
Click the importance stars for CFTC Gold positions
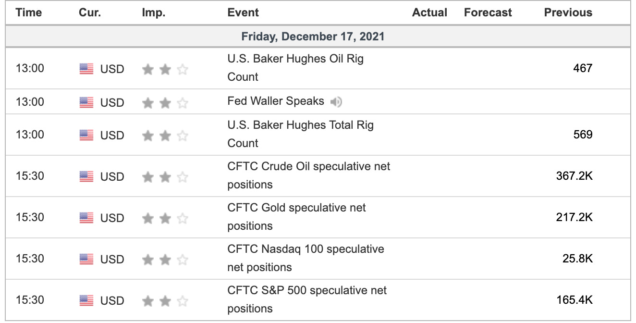click(x=165, y=218)
